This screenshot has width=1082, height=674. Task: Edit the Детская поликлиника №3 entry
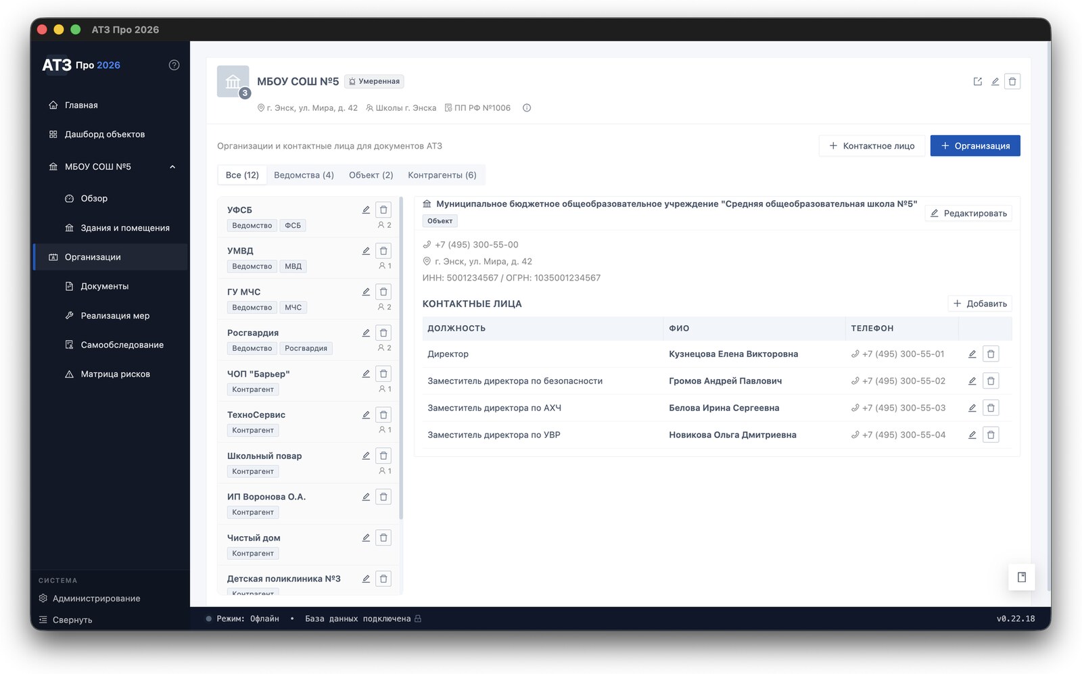coord(366,579)
